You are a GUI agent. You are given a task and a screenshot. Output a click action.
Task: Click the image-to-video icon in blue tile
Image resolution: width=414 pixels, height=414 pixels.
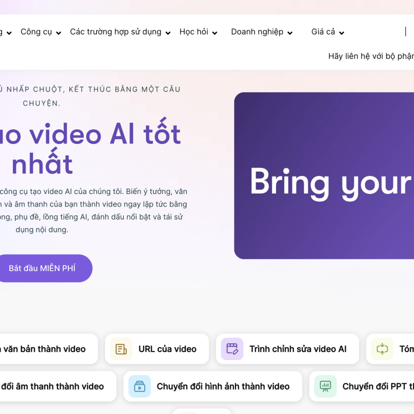click(x=139, y=386)
